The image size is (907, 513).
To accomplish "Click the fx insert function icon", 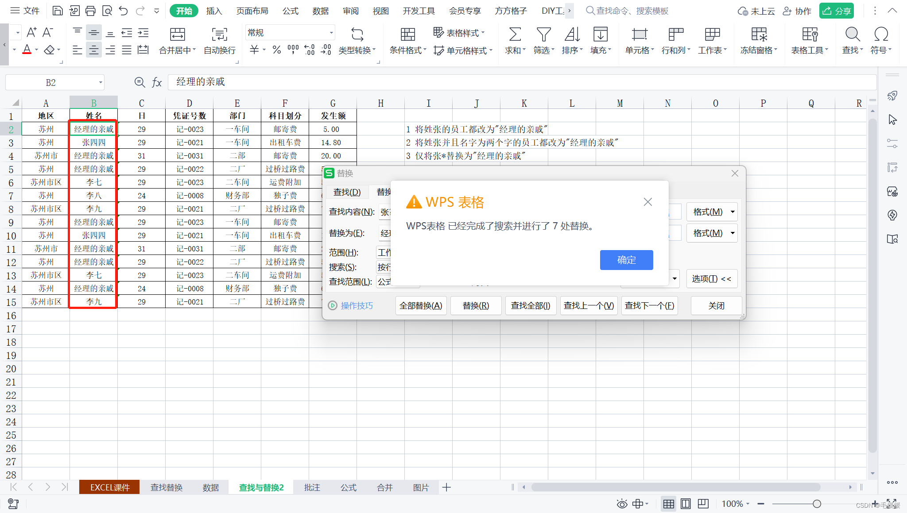I will pyautogui.click(x=157, y=82).
